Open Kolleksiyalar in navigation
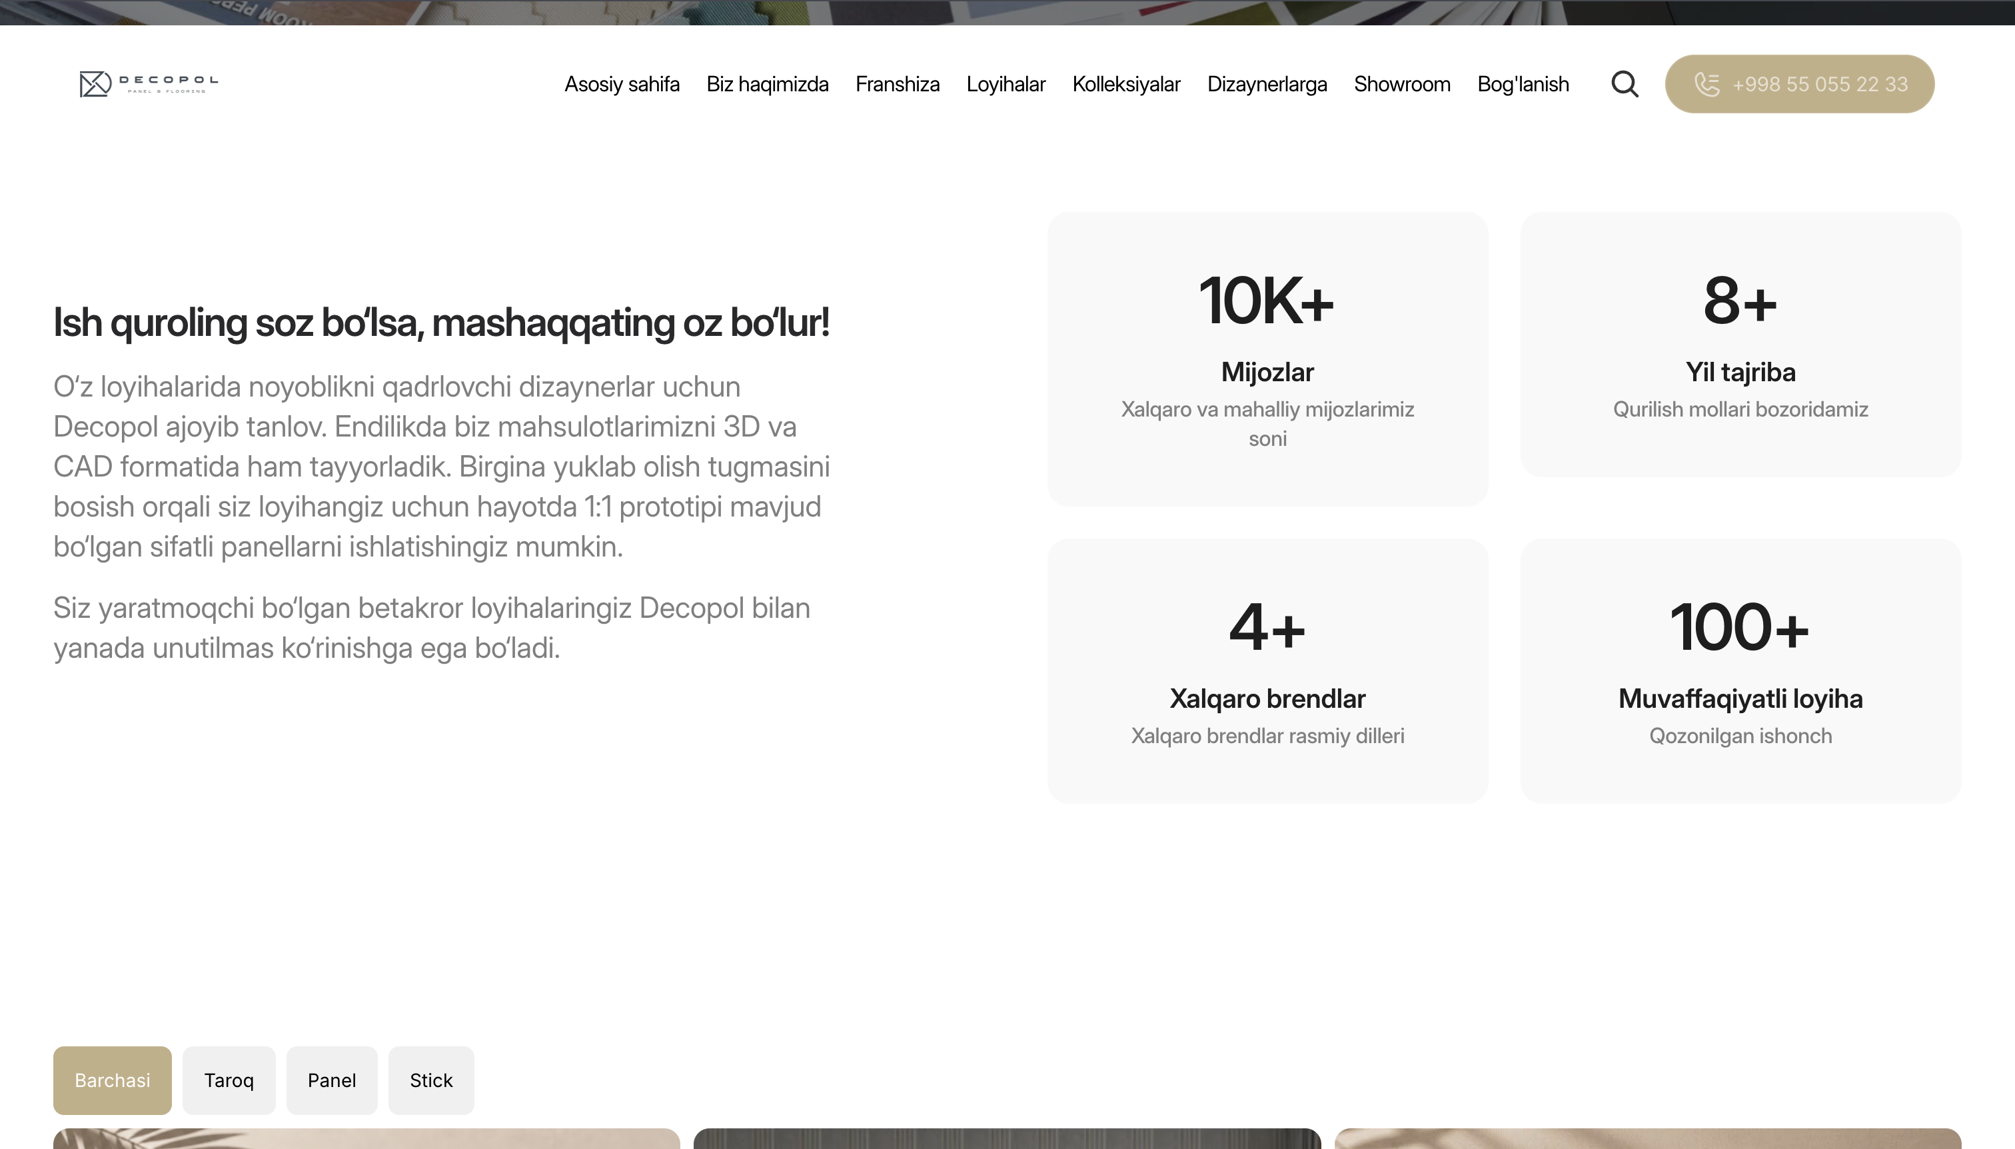2015x1149 pixels. pos(1126,84)
